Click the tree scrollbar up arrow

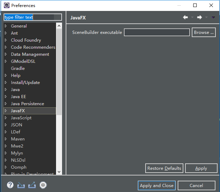[59, 26]
